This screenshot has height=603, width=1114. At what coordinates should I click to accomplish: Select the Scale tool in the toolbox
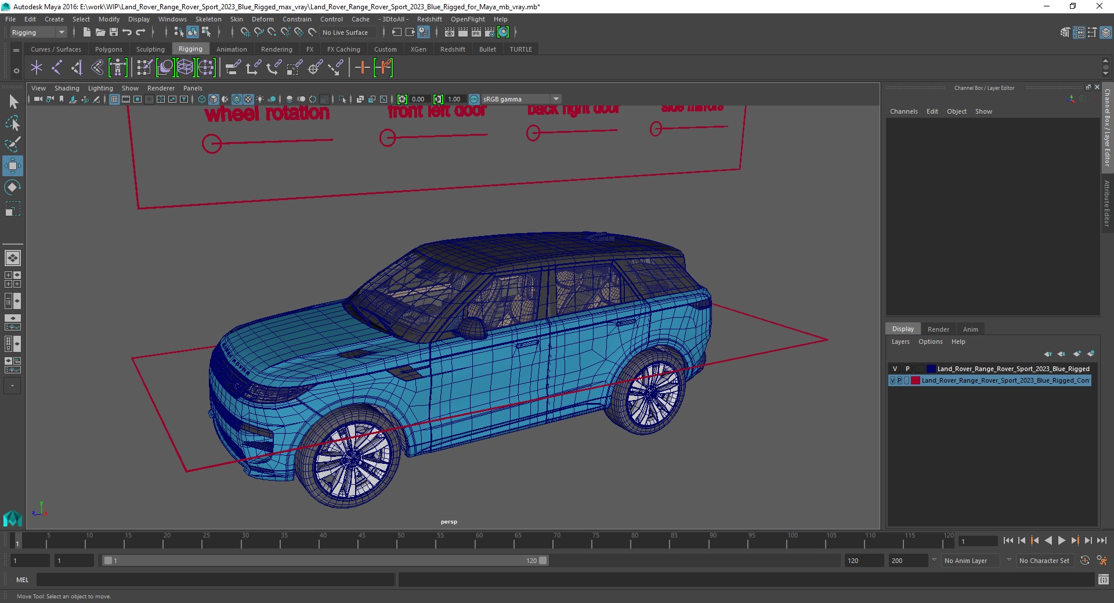coord(13,208)
